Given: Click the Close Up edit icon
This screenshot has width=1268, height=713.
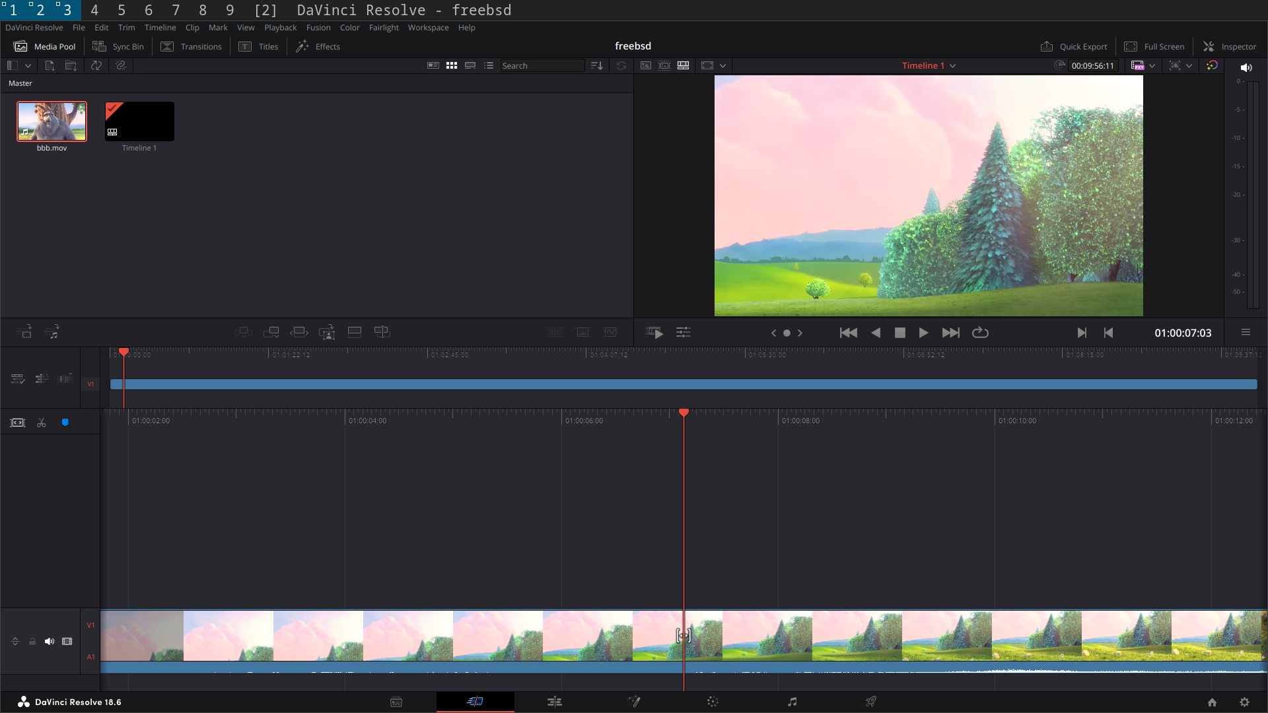Looking at the screenshot, I should click(327, 332).
